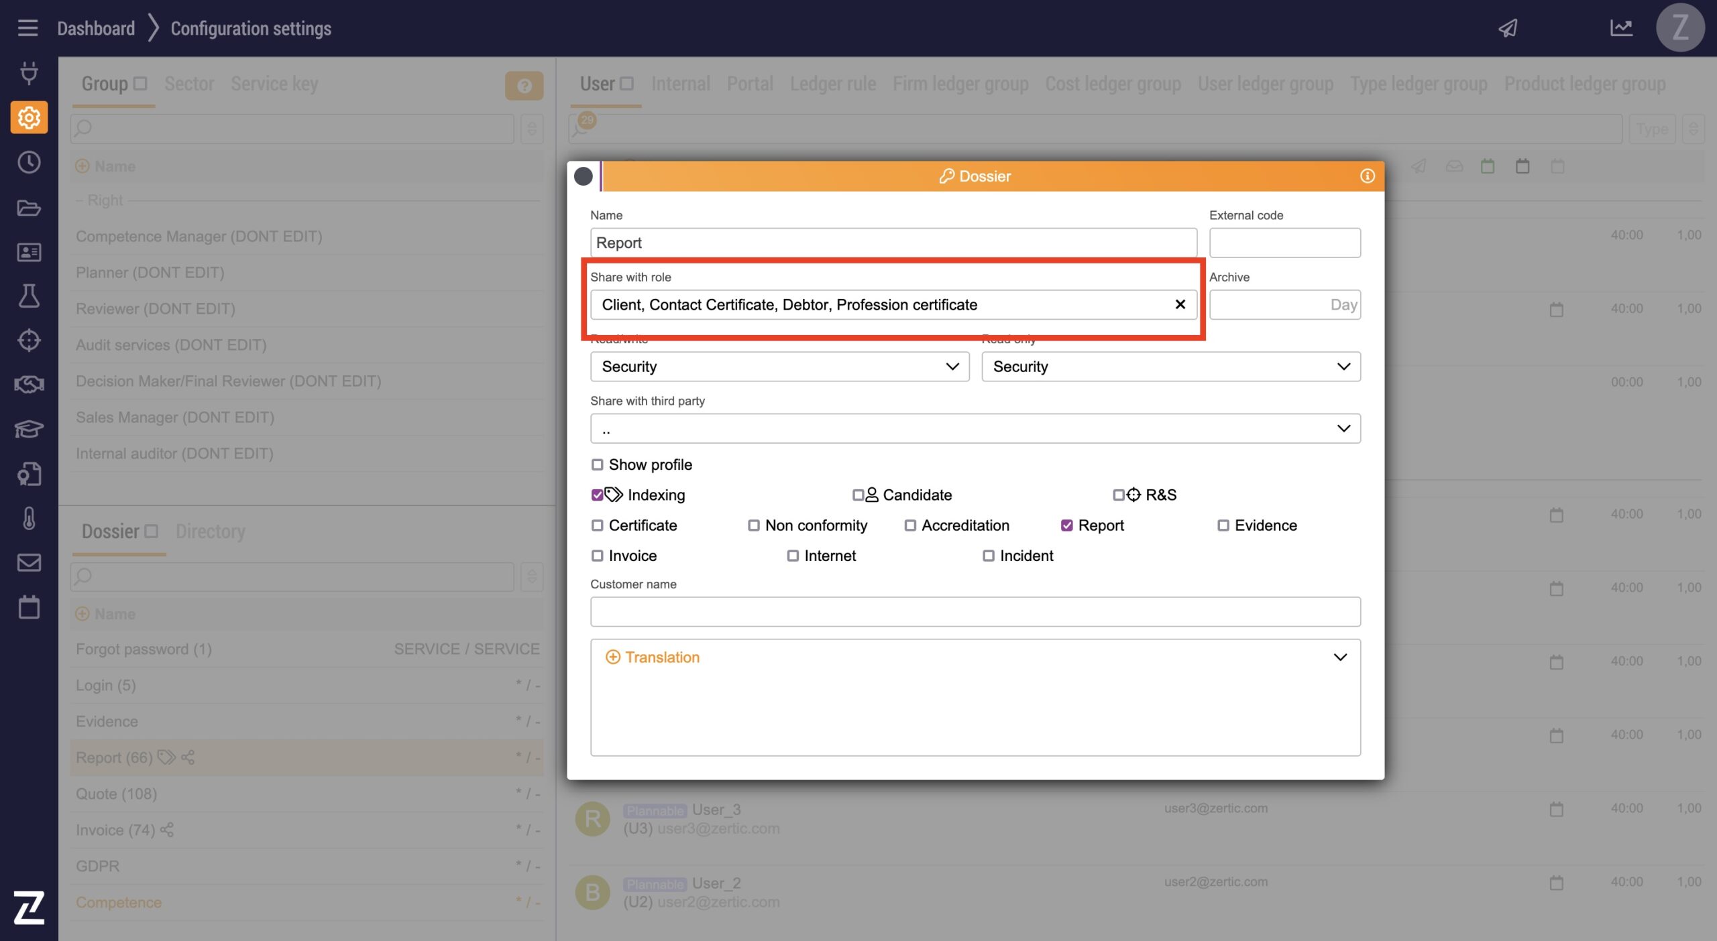
Task: Enable the Show profile checkbox
Action: [x=597, y=464]
